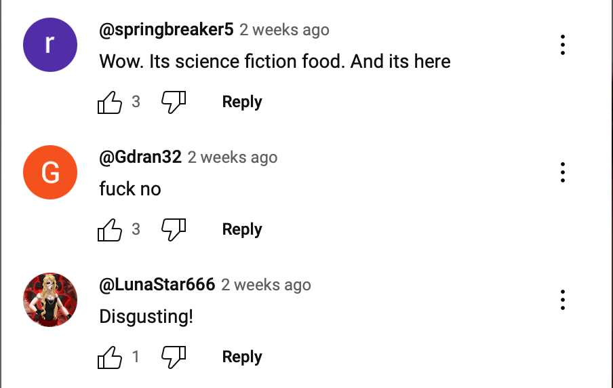Screen dimensions: 613x388
Task: Visit the @LunaStar666 channel username link
Action: click(157, 285)
